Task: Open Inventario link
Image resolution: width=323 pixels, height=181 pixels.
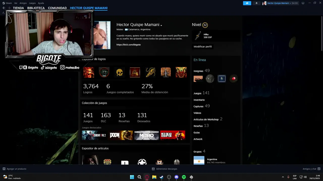Action: click(x=199, y=100)
